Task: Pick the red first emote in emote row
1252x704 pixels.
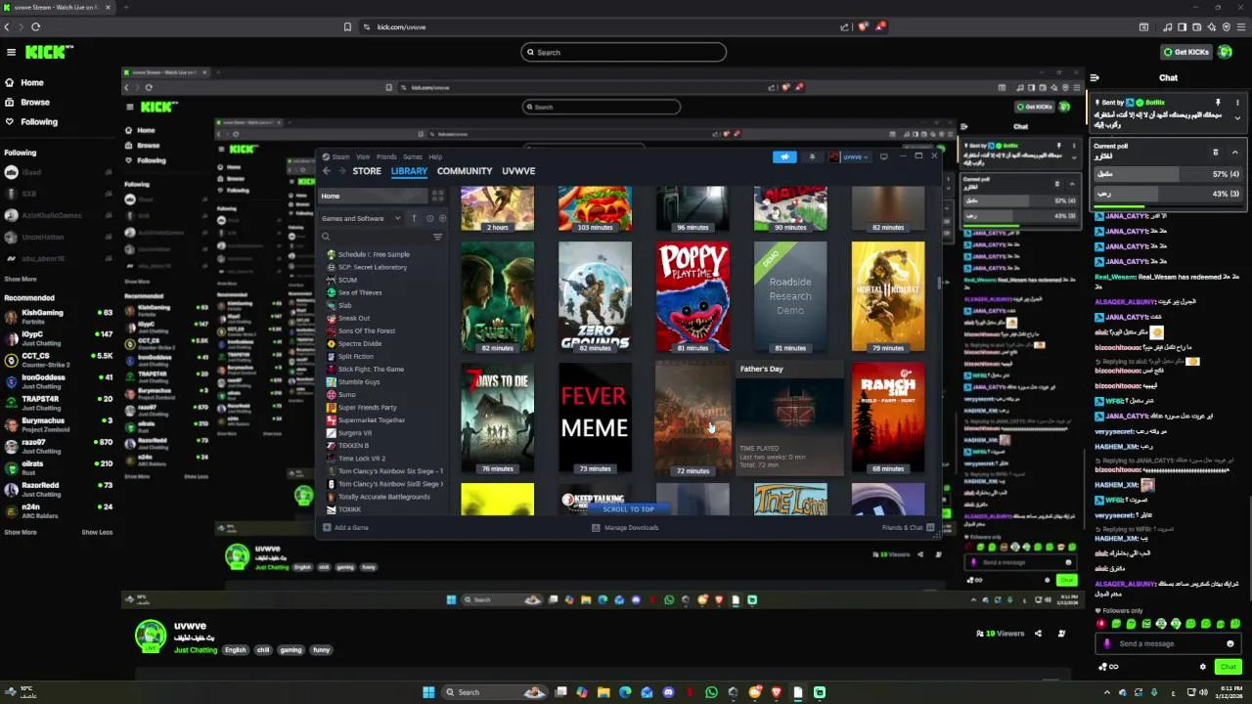Action: [x=1101, y=624]
